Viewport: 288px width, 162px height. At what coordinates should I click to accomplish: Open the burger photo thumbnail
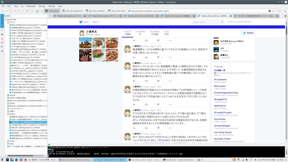tap(99, 55)
